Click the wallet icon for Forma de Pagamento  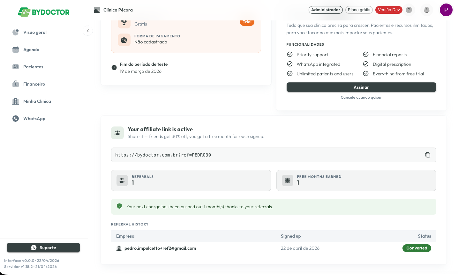click(124, 40)
